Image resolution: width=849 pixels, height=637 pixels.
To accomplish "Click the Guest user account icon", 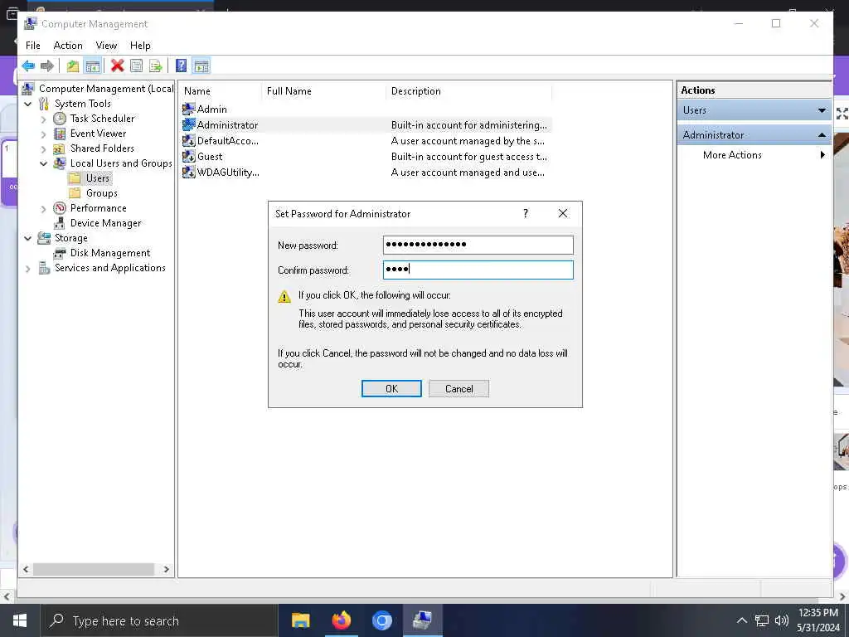I will [x=188, y=157].
